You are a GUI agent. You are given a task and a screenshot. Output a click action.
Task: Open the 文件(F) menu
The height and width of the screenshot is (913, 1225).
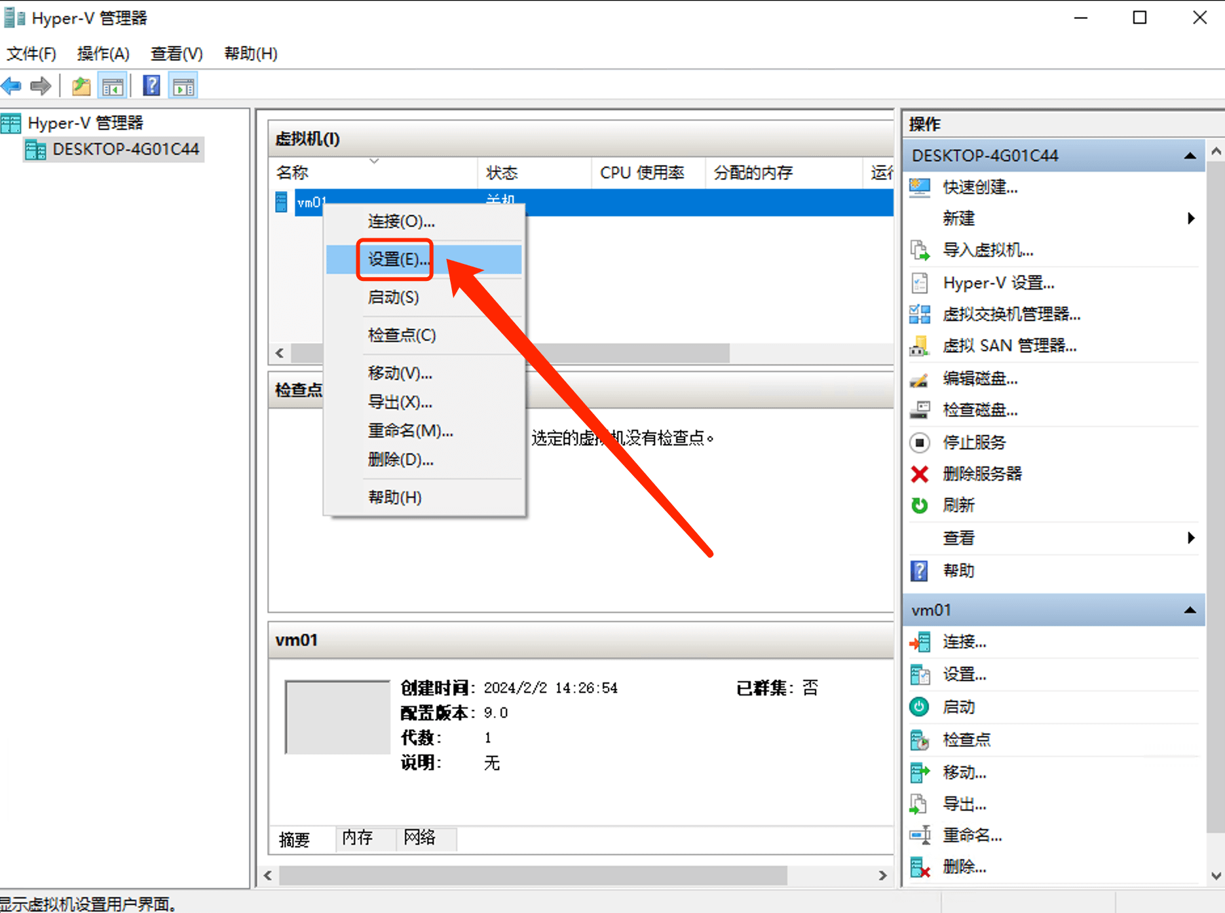click(31, 54)
